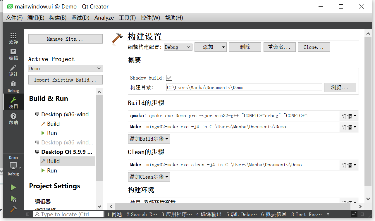Click down arrow of kits panel scrollbar
The image size is (375, 221).
tap(99, 206)
